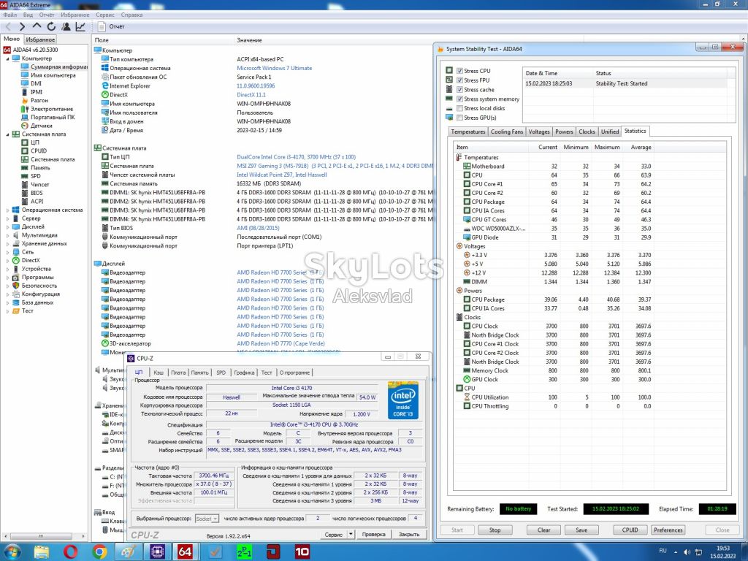This screenshot has width=748, height=561.
Task: Open File Explorer from taskbar
Action: pyautogui.click(x=42, y=552)
